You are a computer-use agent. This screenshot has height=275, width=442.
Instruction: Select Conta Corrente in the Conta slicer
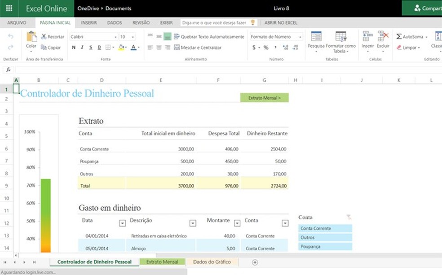point(325,228)
